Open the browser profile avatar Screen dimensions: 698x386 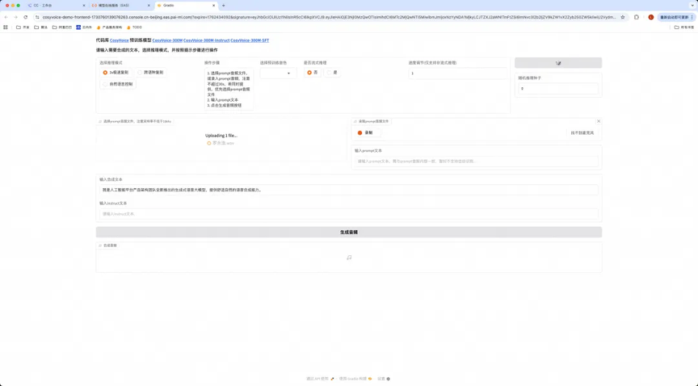(x=651, y=17)
